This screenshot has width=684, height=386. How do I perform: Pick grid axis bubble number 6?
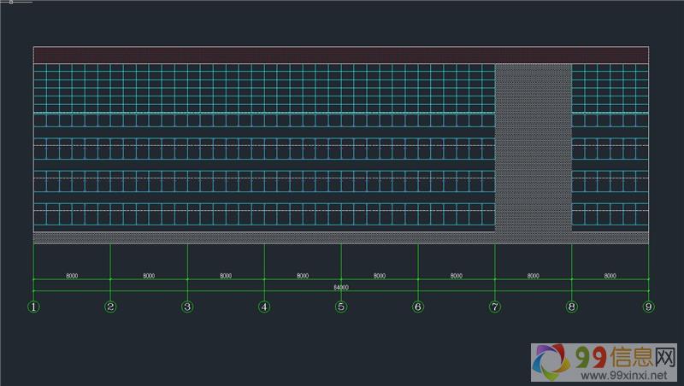click(418, 307)
